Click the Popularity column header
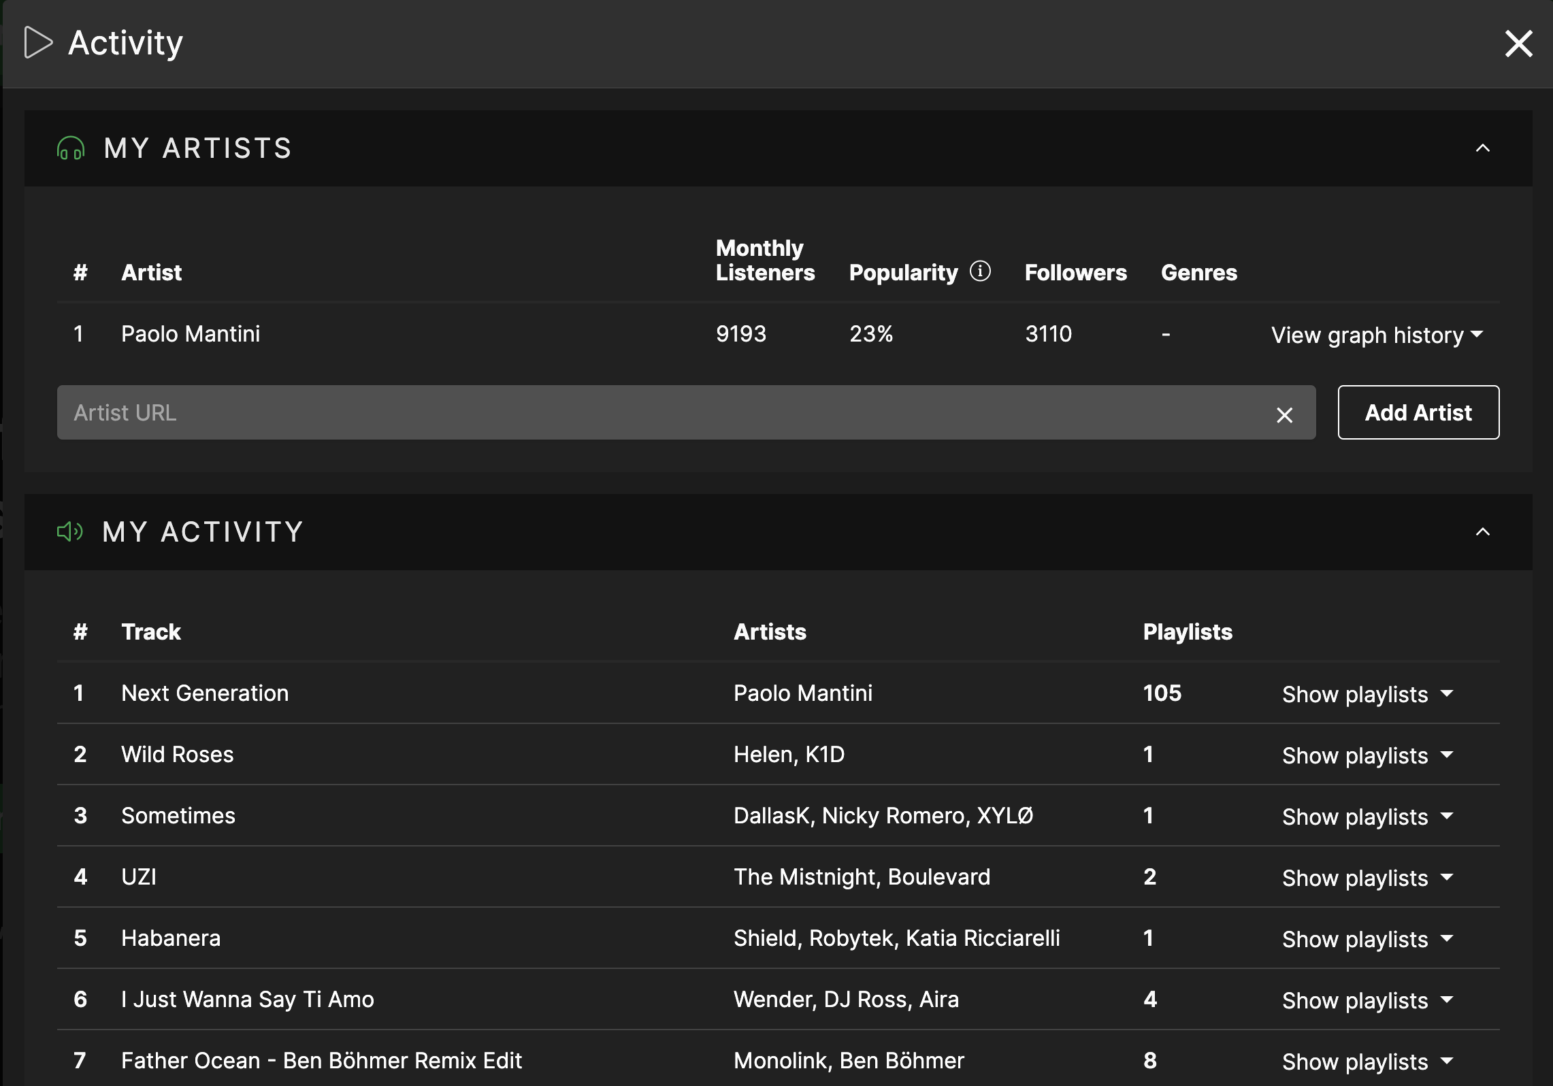Image resolution: width=1553 pixels, height=1086 pixels. point(903,273)
